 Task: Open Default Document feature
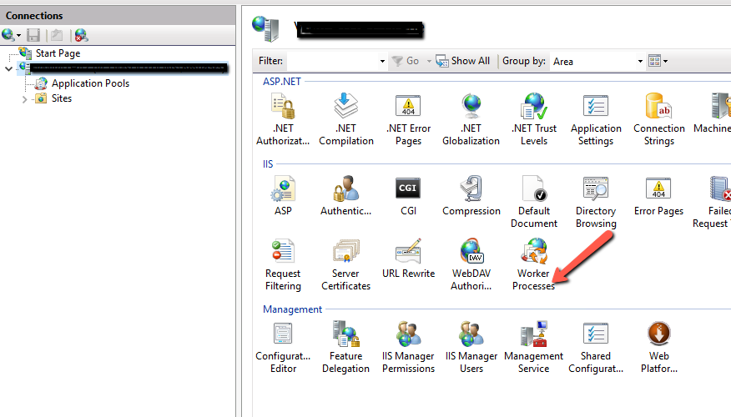pos(534,202)
